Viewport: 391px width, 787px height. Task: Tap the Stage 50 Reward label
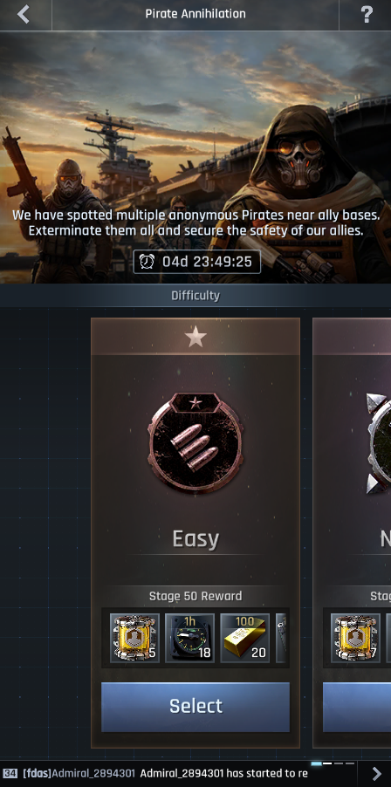coord(195,596)
